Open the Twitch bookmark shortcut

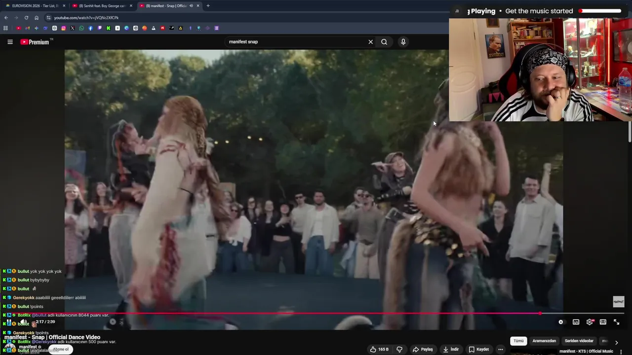coord(99,28)
